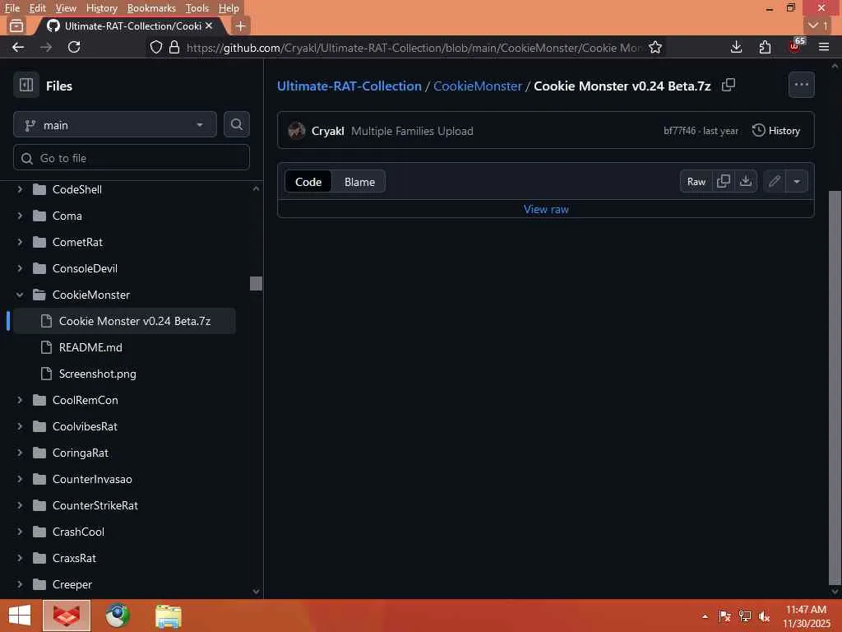This screenshot has width=842, height=632.
Task: Click the taskbar volume speaker icon
Action: pos(764,616)
